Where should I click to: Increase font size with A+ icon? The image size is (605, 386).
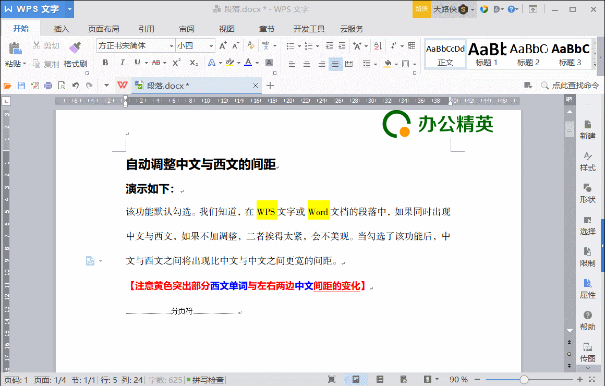coord(223,45)
